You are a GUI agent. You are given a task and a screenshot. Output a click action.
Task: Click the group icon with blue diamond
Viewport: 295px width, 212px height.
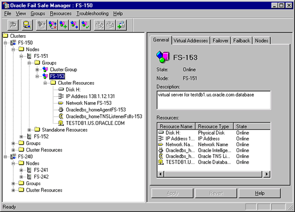[x=74, y=25]
